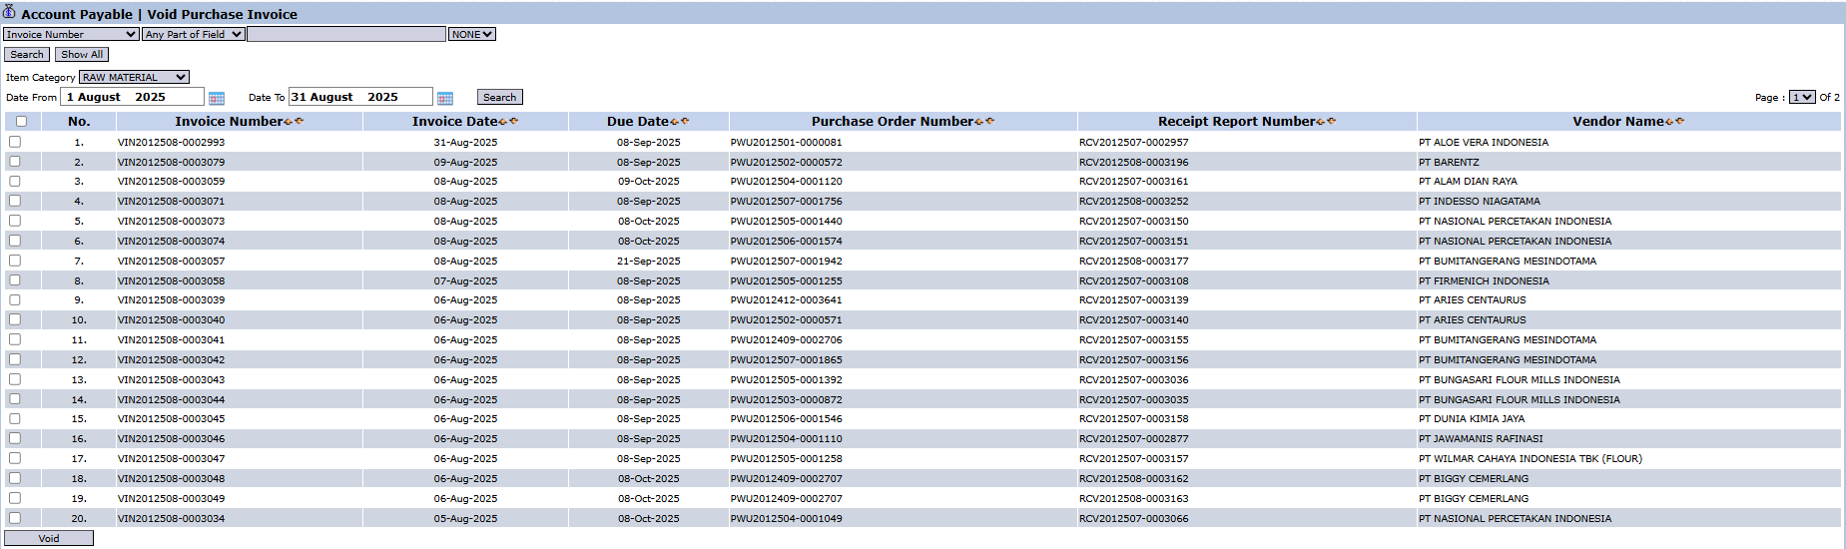Open the Date From calendar picker
Image resolution: width=1846 pixels, height=549 pixels.
(217, 98)
